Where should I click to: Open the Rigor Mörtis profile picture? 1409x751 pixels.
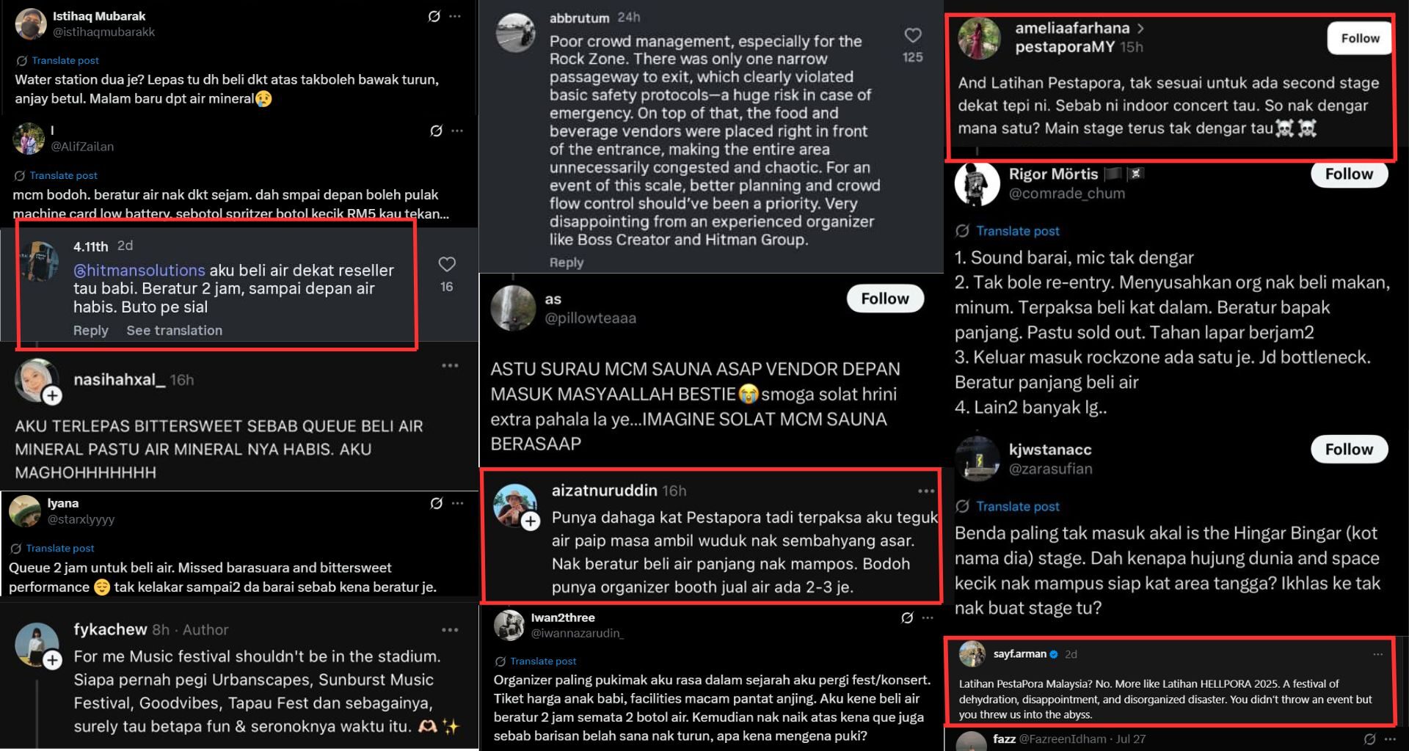(977, 183)
